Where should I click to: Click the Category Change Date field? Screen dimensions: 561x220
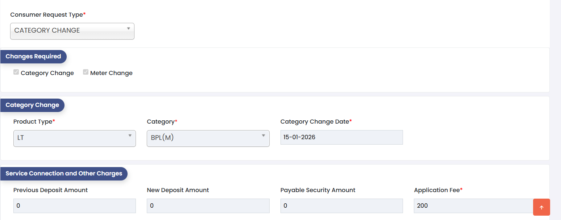pyautogui.click(x=341, y=137)
